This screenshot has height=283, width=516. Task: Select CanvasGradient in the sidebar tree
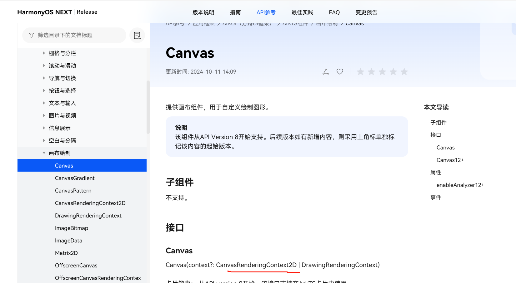coord(75,178)
